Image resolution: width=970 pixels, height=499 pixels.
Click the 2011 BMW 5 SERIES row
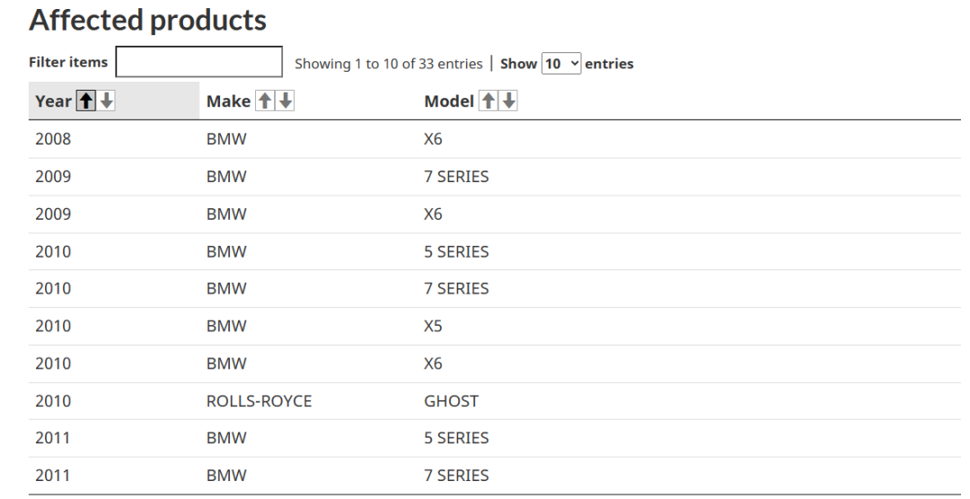(494, 438)
